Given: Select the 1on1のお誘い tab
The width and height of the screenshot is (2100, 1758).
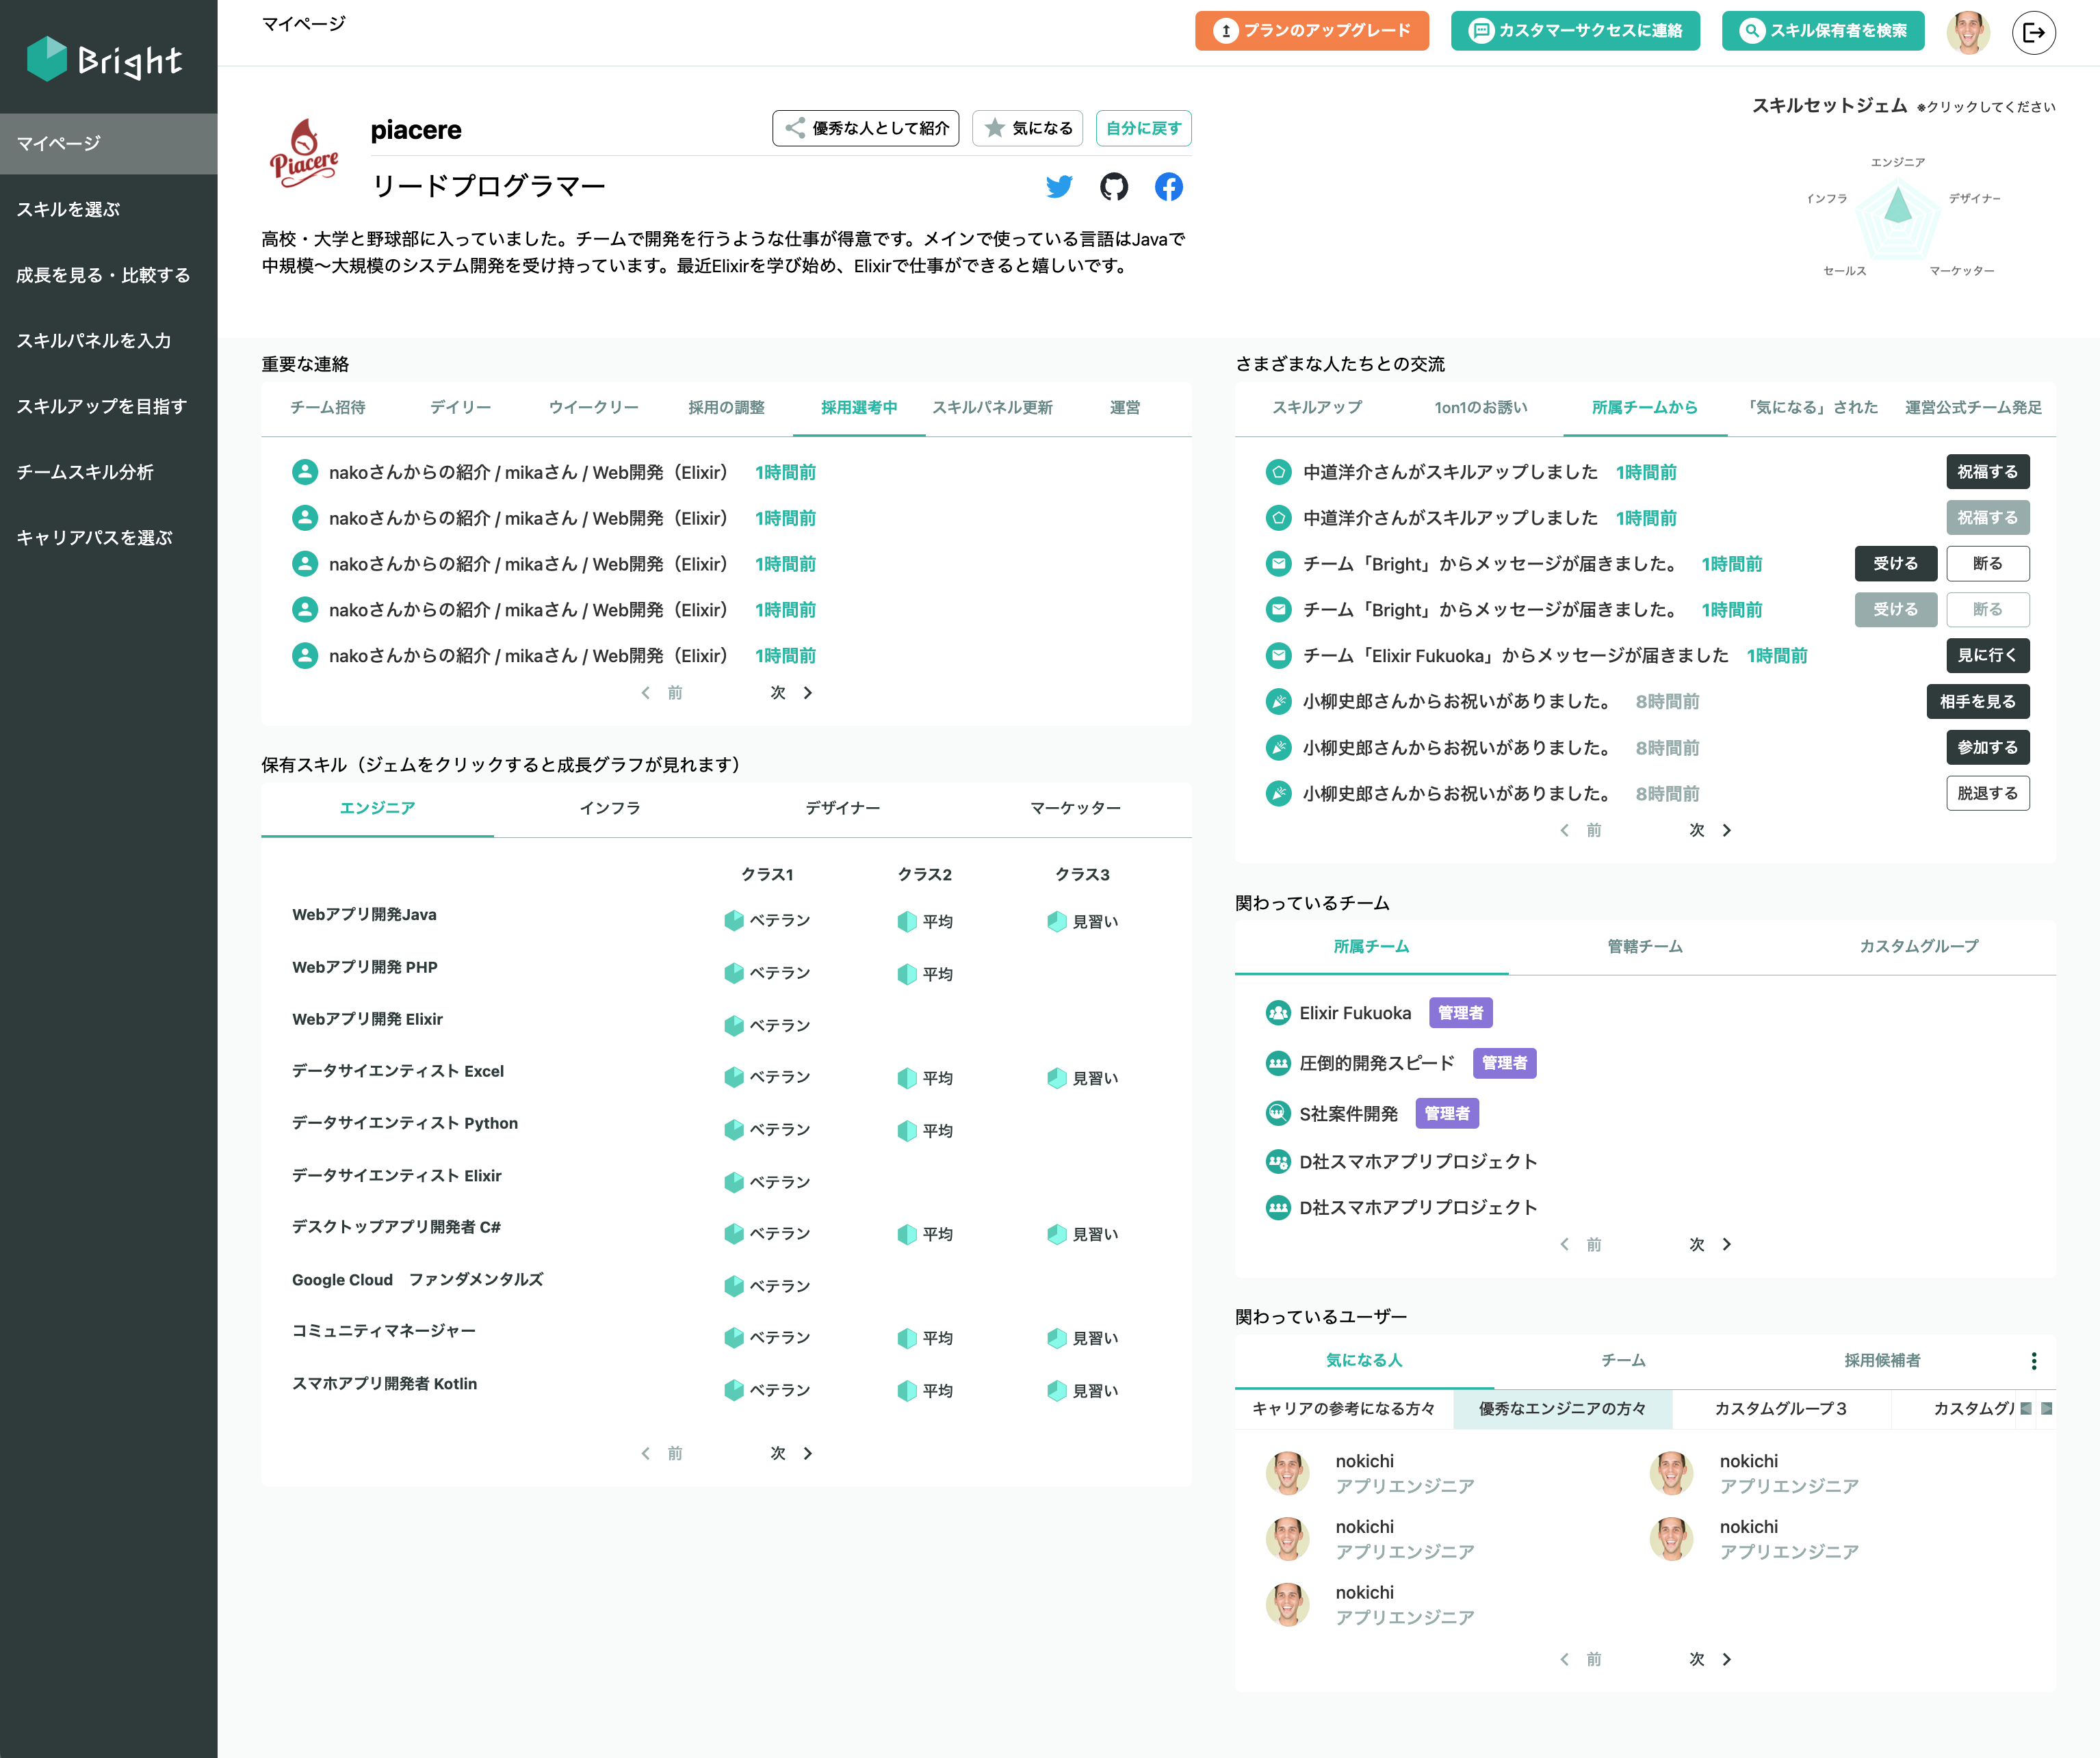Looking at the screenshot, I should click(x=1480, y=407).
